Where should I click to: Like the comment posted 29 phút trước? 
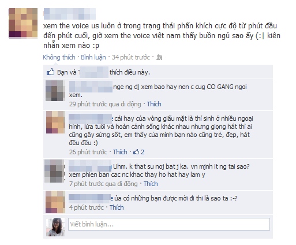[154, 104]
